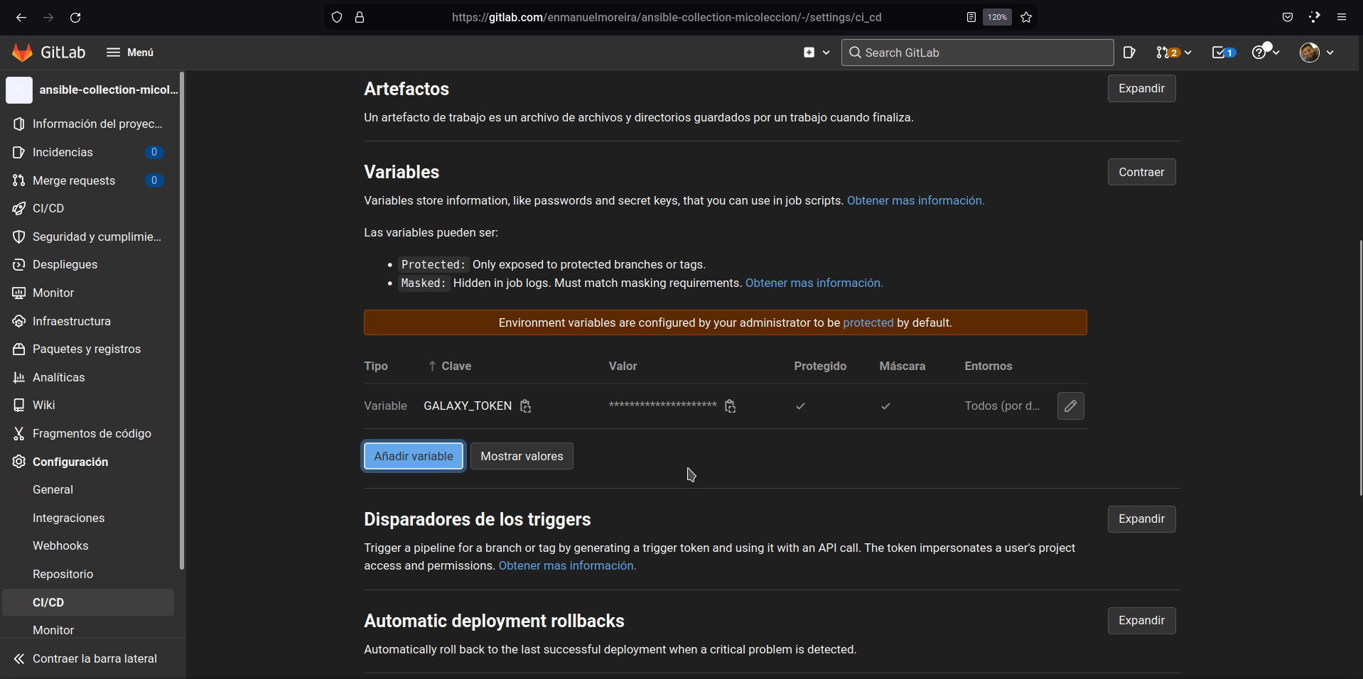Reload the current page
Screen dimensions: 1363x679
(75, 17)
